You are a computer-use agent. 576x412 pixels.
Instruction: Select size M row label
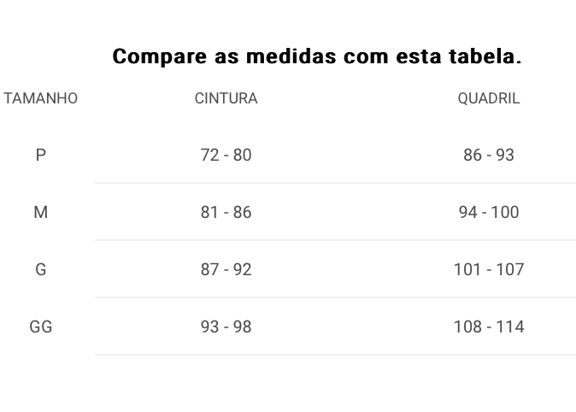(41, 212)
